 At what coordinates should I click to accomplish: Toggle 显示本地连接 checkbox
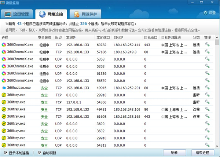(6, 153)
